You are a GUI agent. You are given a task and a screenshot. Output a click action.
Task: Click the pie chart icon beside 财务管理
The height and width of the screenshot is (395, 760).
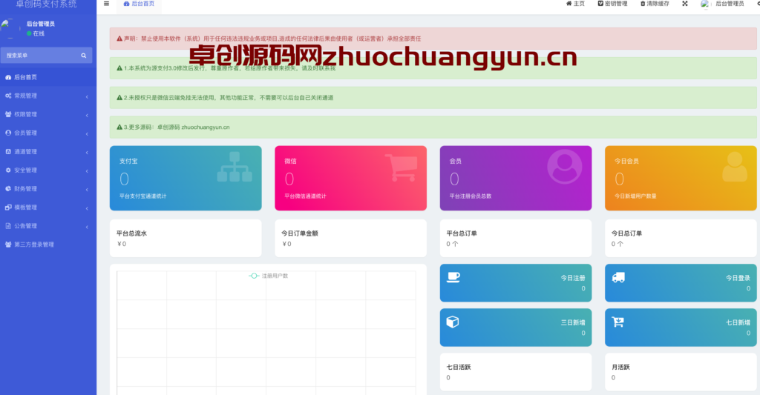coord(8,189)
